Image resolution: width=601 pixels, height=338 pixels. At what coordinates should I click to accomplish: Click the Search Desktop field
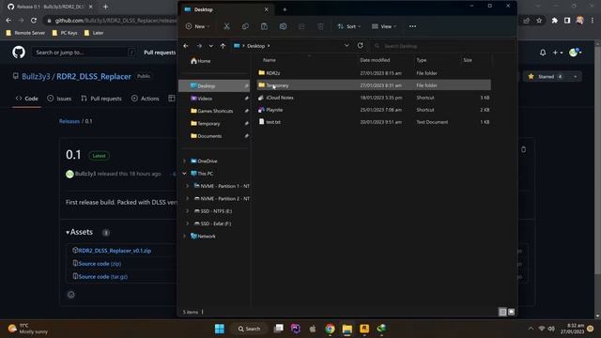442,46
